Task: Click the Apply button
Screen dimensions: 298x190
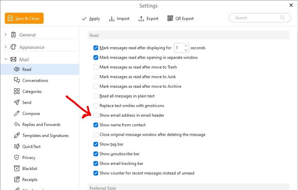Action: 91,19
